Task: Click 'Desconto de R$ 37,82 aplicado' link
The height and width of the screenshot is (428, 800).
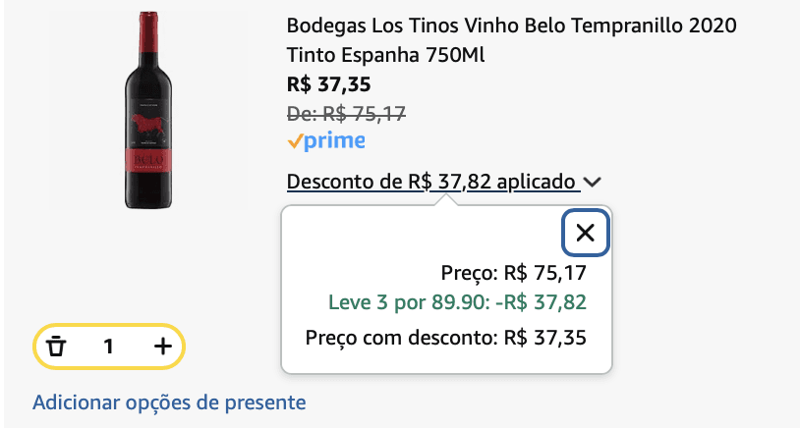Action: tap(431, 182)
